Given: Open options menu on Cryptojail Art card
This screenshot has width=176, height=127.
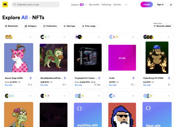Looking at the screenshot, I should [99, 37].
